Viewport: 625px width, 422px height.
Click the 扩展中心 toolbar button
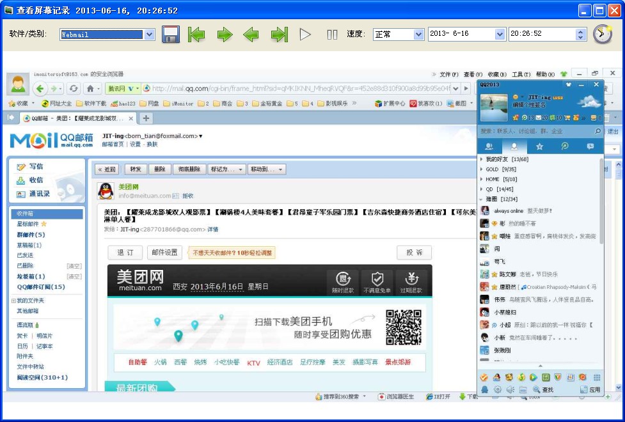point(390,104)
